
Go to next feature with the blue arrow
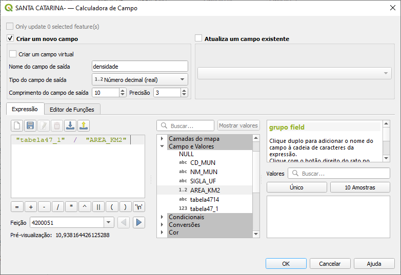pyautogui.click(x=139, y=222)
